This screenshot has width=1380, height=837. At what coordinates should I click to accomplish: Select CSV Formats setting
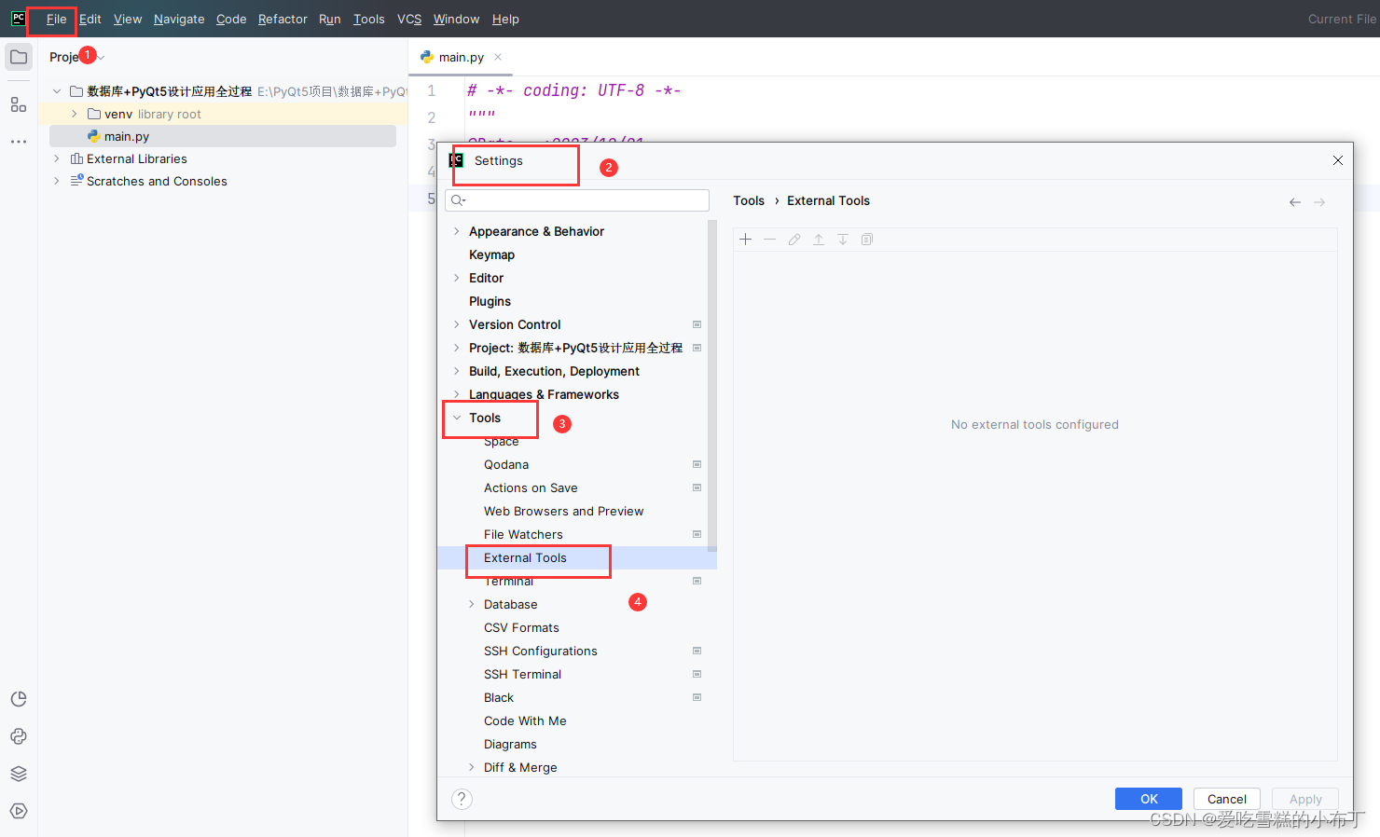click(521, 627)
